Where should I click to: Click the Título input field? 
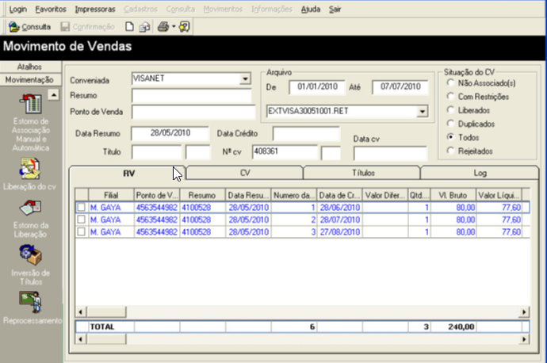(x=157, y=153)
